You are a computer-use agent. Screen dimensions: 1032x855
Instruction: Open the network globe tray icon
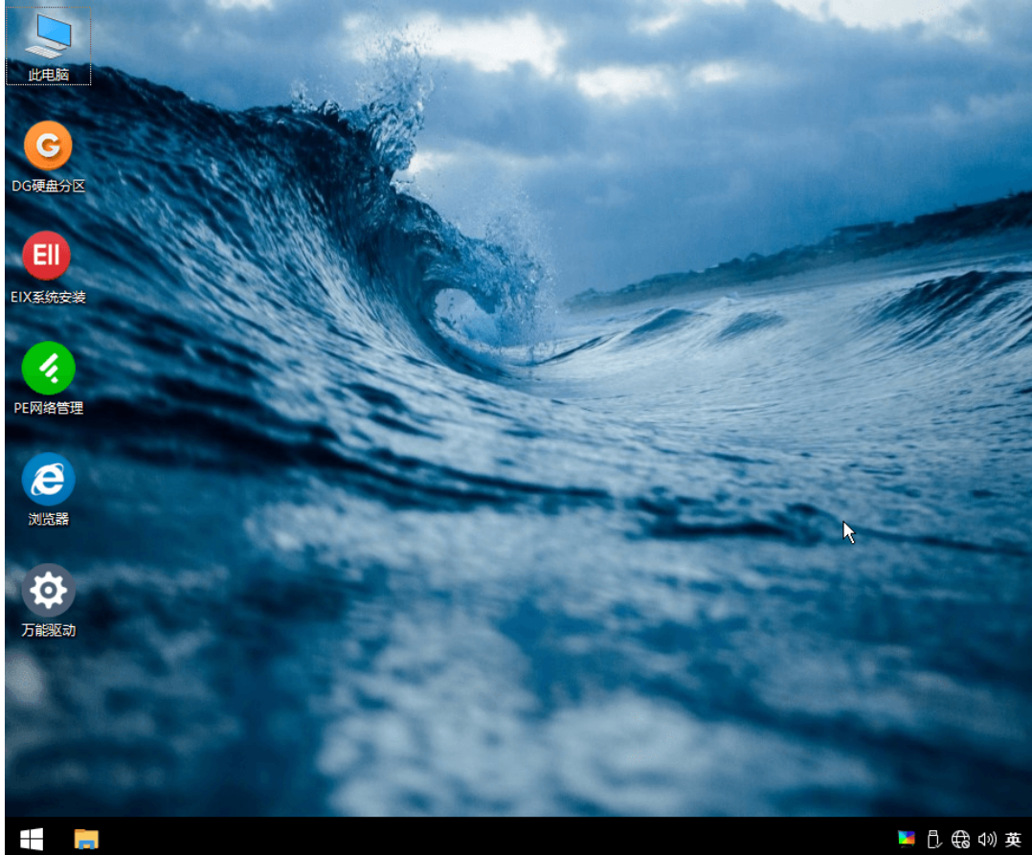(x=960, y=840)
